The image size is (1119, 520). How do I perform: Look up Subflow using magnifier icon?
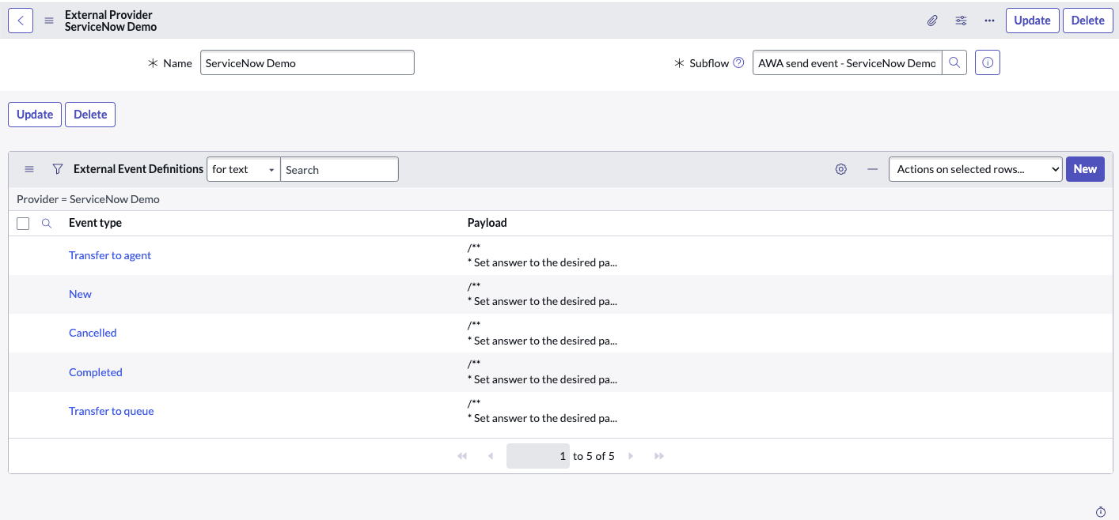tap(954, 63)
